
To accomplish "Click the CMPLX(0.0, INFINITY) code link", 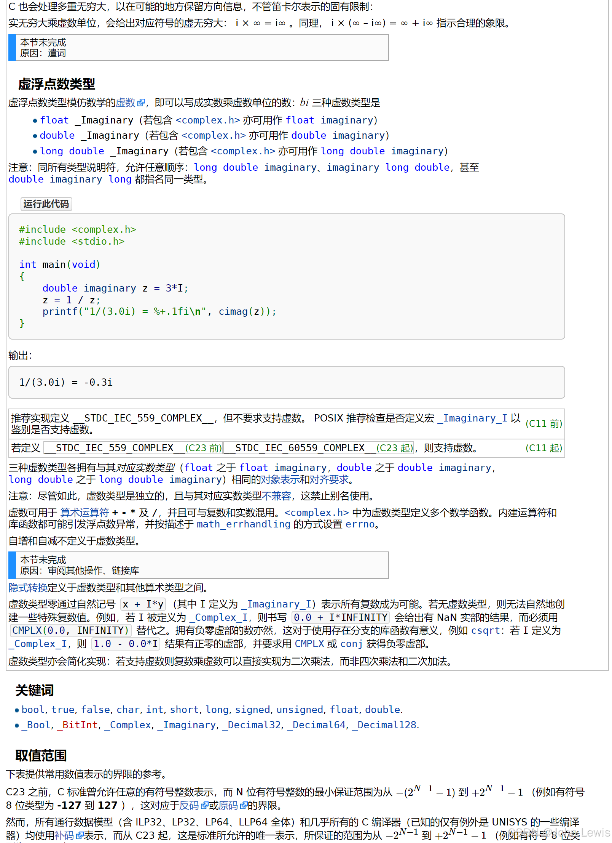I will coord(70,630).
